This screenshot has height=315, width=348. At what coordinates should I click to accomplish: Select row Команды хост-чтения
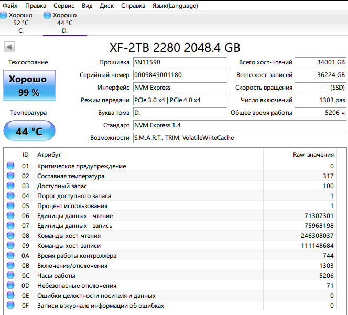170,235
